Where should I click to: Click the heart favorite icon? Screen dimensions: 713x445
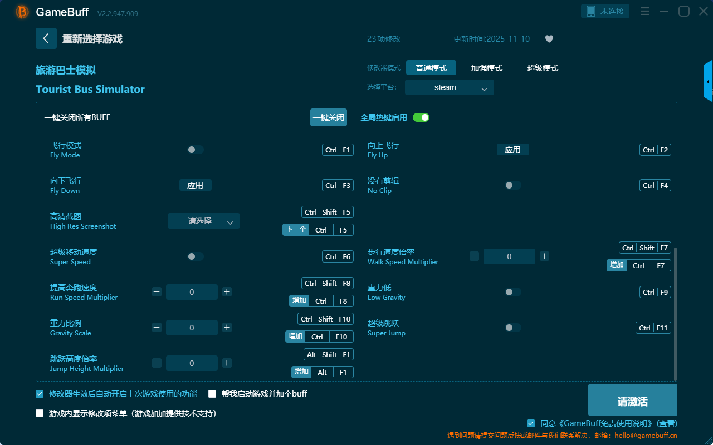click(x=549, y=39)
